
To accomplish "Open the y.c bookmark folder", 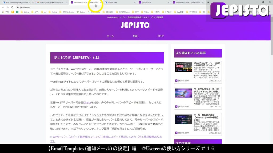I will coord(43,12).
